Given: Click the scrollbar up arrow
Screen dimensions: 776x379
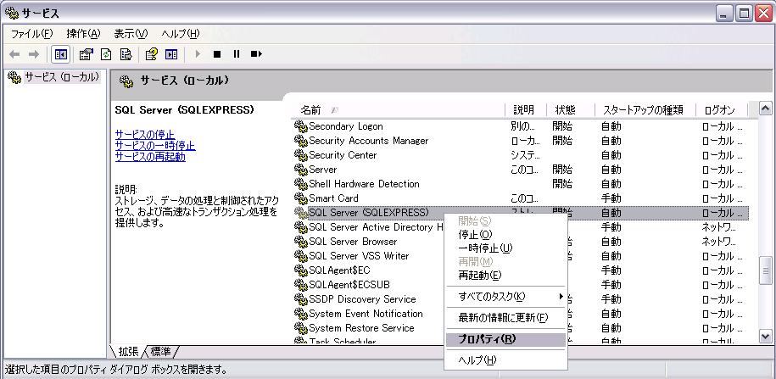Looking at the screenshot, I should click(765, 109).
